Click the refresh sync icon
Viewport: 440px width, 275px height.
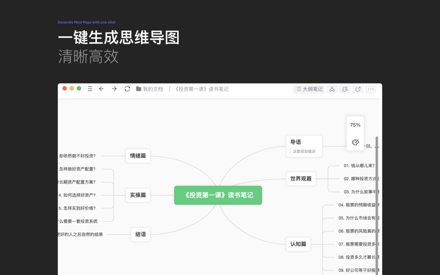tap(127, 89)
